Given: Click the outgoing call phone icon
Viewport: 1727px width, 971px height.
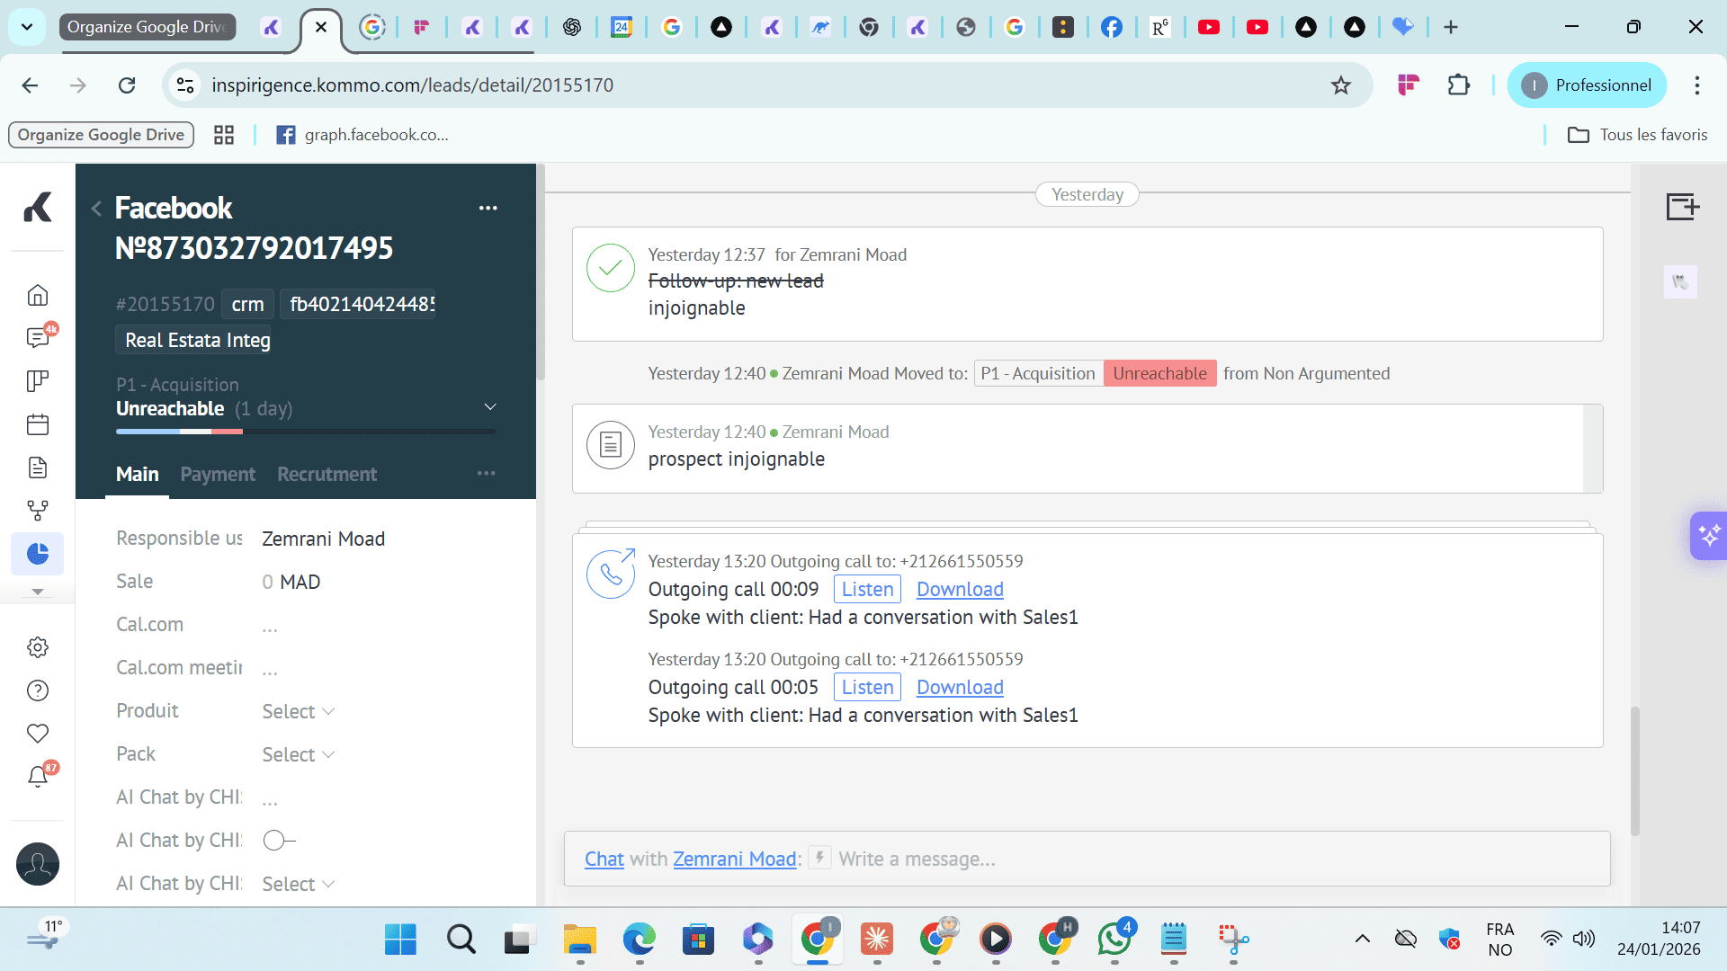Looking at the screenshot, I should pos(611,574).
